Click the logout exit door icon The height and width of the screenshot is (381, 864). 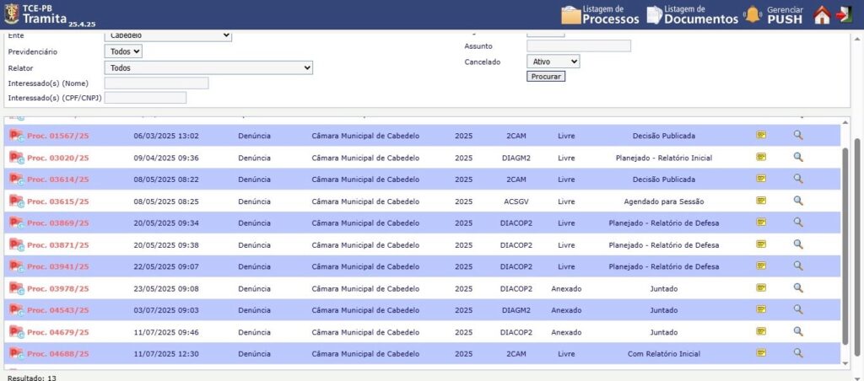844,14
